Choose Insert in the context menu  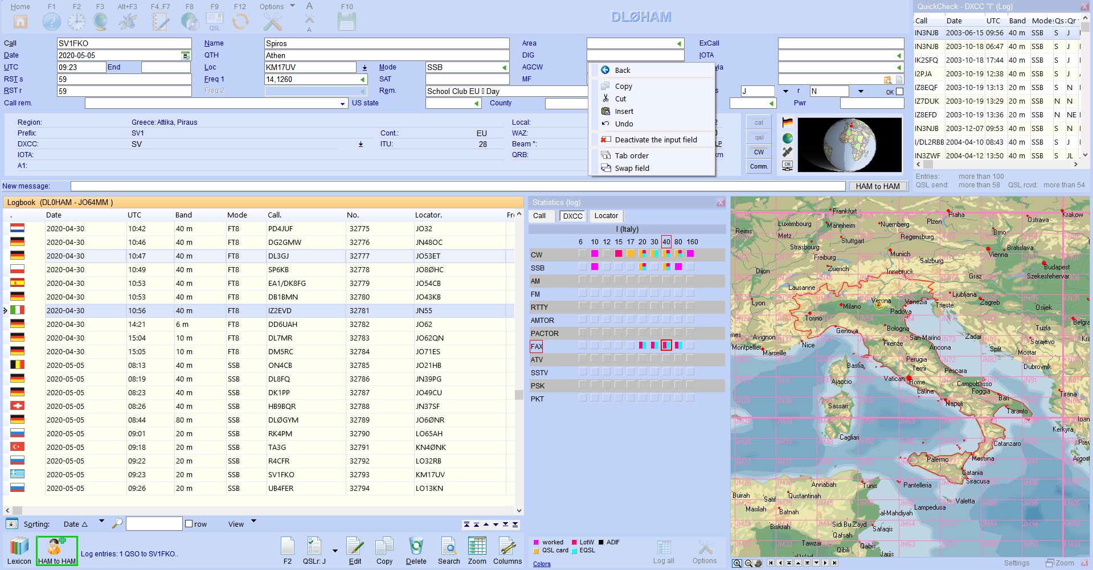tap(652, 112)
